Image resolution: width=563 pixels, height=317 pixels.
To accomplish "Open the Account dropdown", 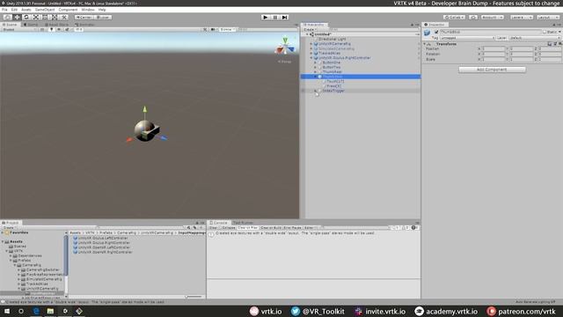I will pos(493,18).
